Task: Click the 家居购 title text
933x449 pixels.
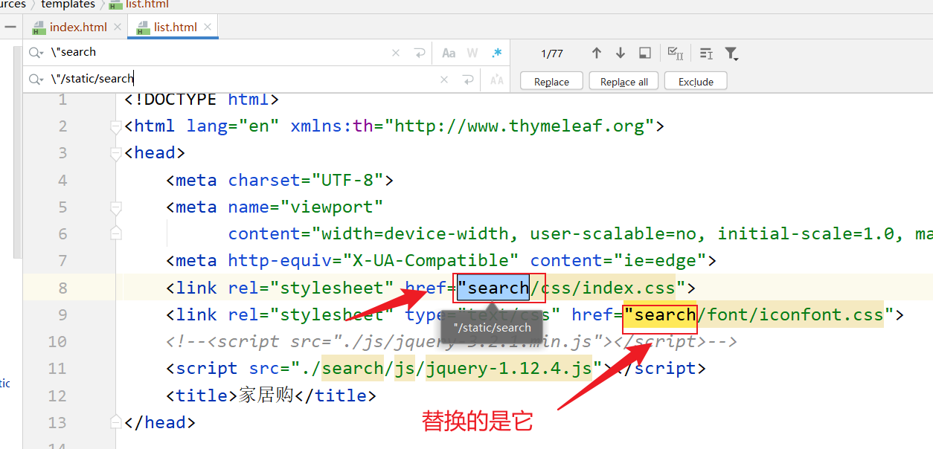Action: tap(266, 395)
